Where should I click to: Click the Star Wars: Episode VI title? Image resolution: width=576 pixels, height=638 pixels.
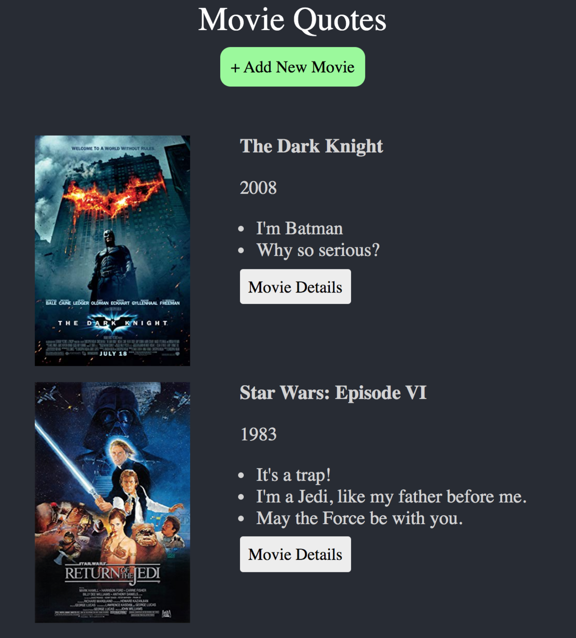coord(333,393)
